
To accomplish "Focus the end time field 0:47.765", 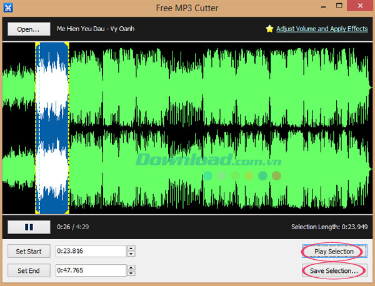I will tap(91, 270).
